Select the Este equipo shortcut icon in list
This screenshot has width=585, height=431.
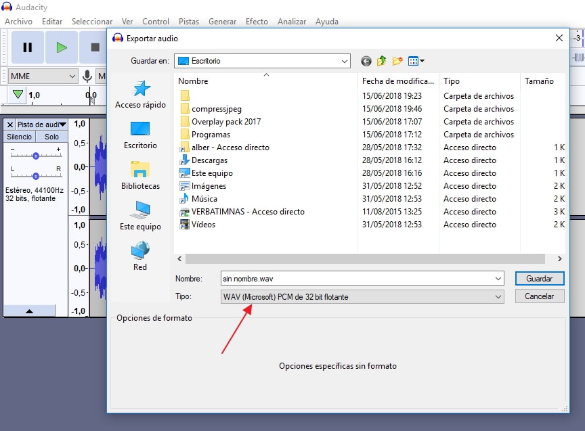click(x=185, y=173)
